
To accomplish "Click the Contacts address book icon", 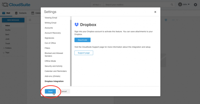I will [16, 13].
